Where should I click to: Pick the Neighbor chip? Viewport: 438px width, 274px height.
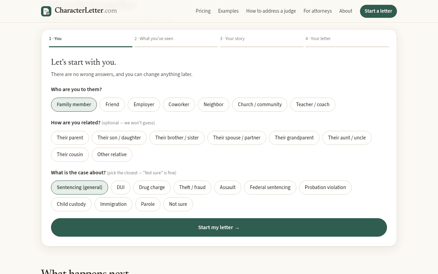tap(214, 104)
